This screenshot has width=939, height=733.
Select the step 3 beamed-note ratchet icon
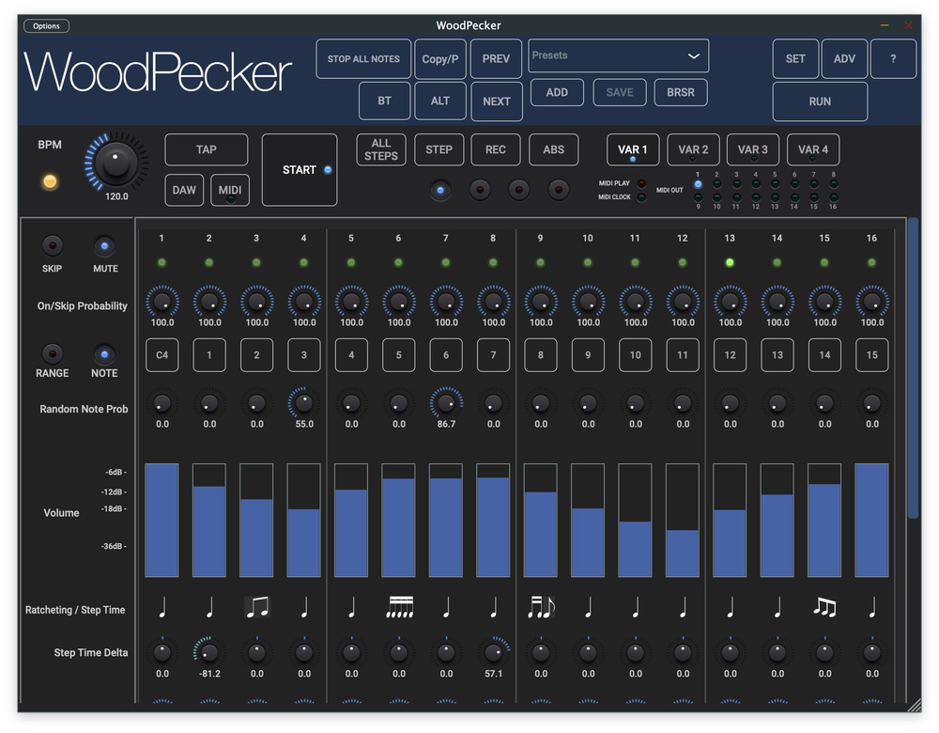256,609
